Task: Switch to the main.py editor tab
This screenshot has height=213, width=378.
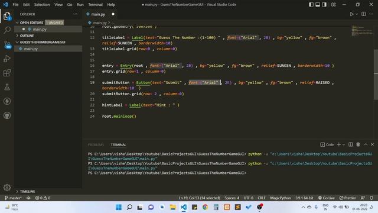Action: (x=98, y=14)
